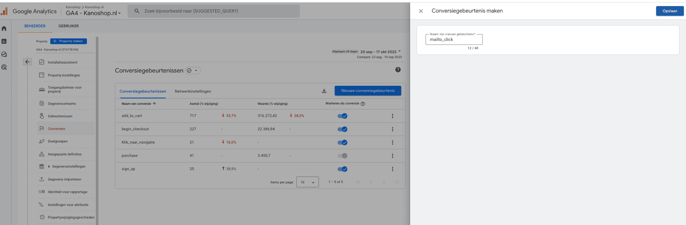Click the info icon beside Markeren als conversie
This screenshot has width=686, height=225.
(363, 104)
